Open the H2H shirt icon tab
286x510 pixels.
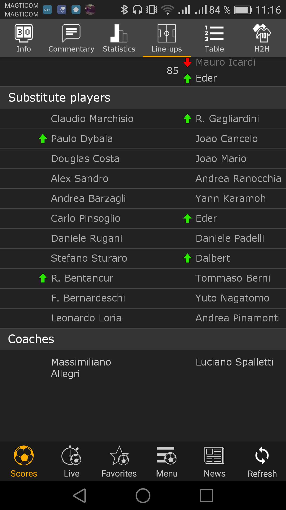262,38
